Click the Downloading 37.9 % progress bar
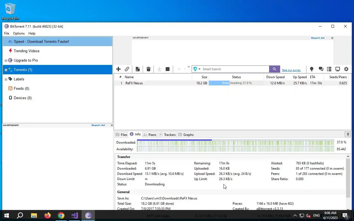The height and width of the screenshot is (221, 354). pos(236,83)
